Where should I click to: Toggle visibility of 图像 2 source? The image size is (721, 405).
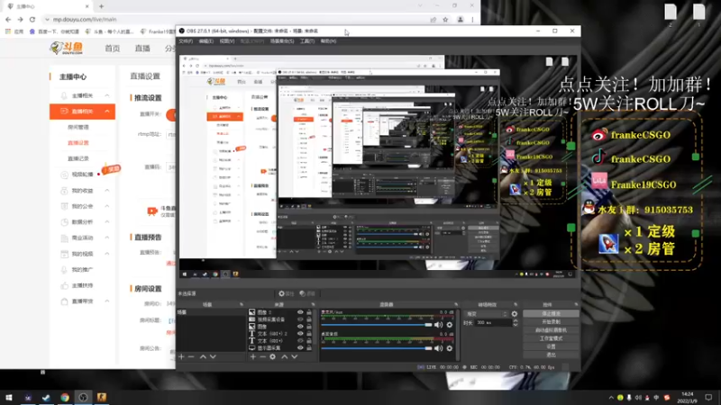pyautogui.click(x=300, y=312)
